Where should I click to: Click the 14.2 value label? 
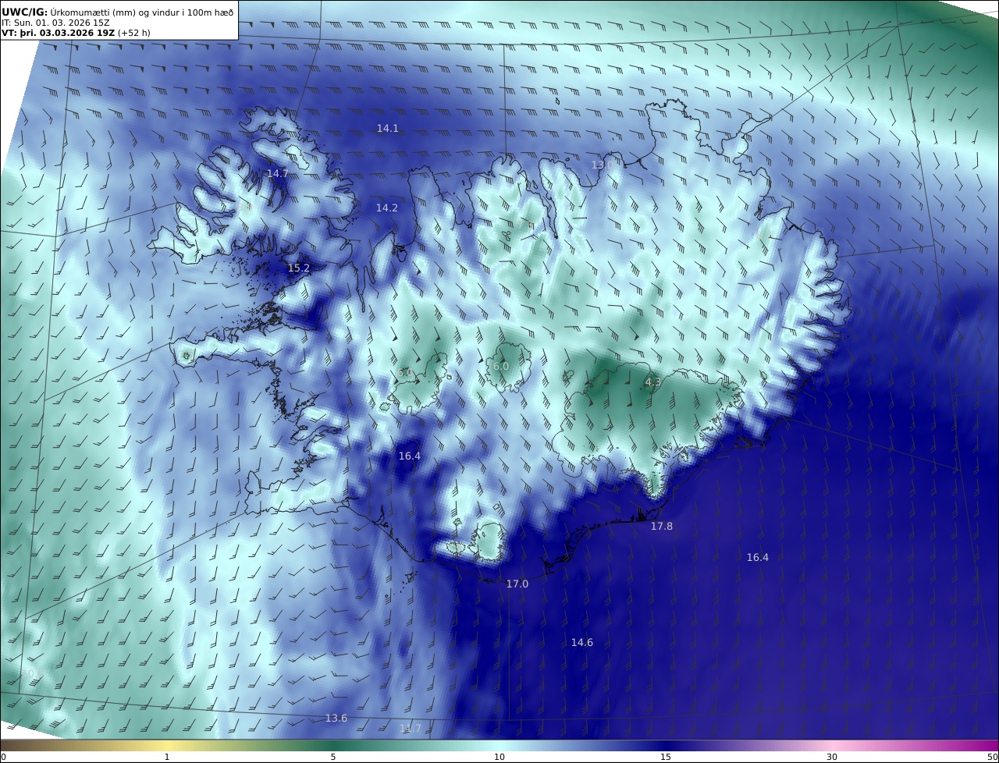[387, 208]
